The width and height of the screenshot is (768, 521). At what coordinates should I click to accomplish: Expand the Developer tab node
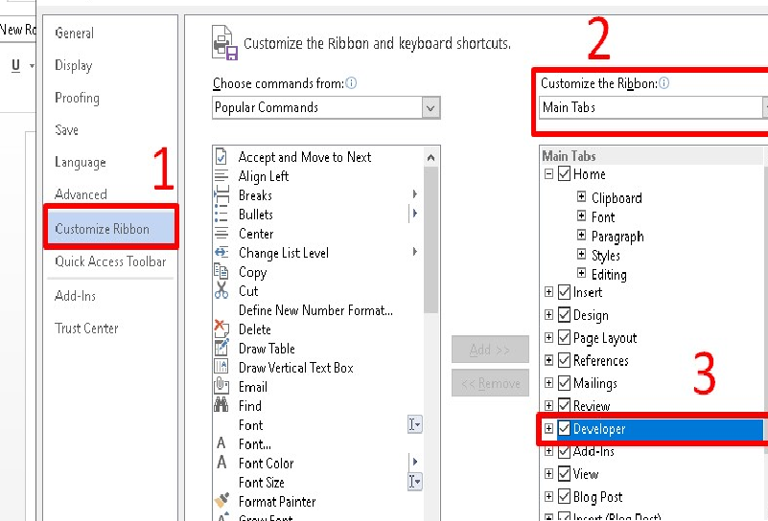pyautogui.click(x=548, y=428)
